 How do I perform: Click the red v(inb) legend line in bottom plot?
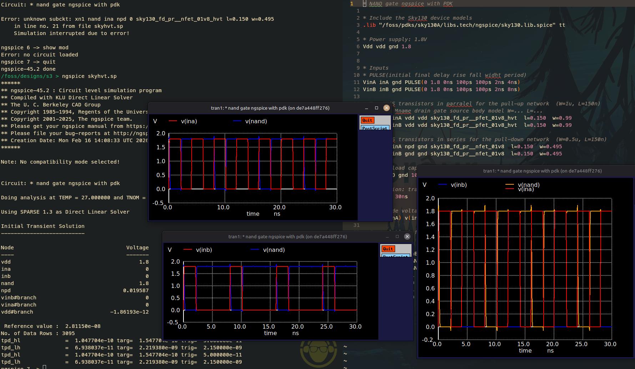coord(188,250)
